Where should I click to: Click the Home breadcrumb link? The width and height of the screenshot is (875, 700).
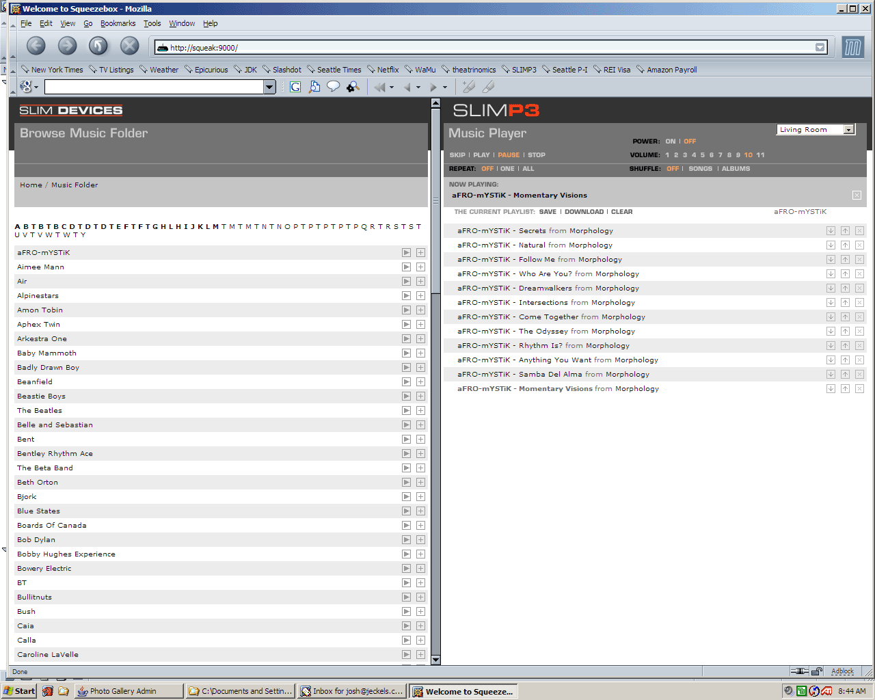point(31,185)
